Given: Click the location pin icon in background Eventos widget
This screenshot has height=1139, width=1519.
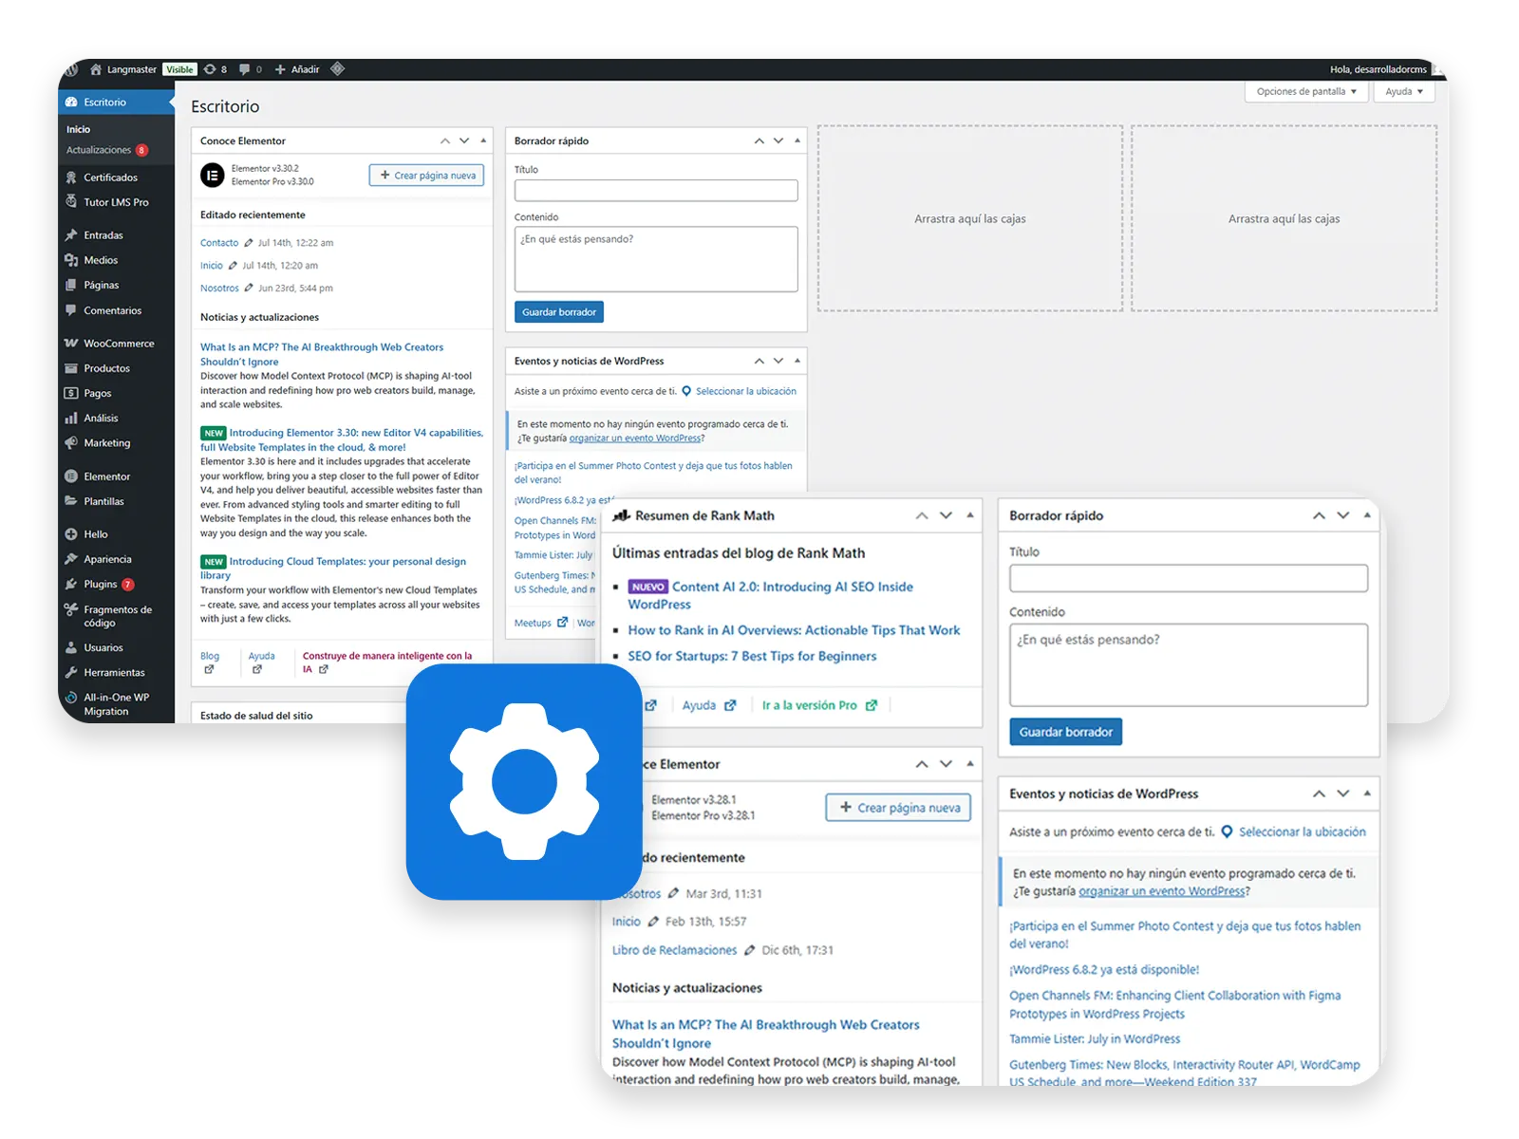Looking at the screenshot, I should click(x=686, y=391).
